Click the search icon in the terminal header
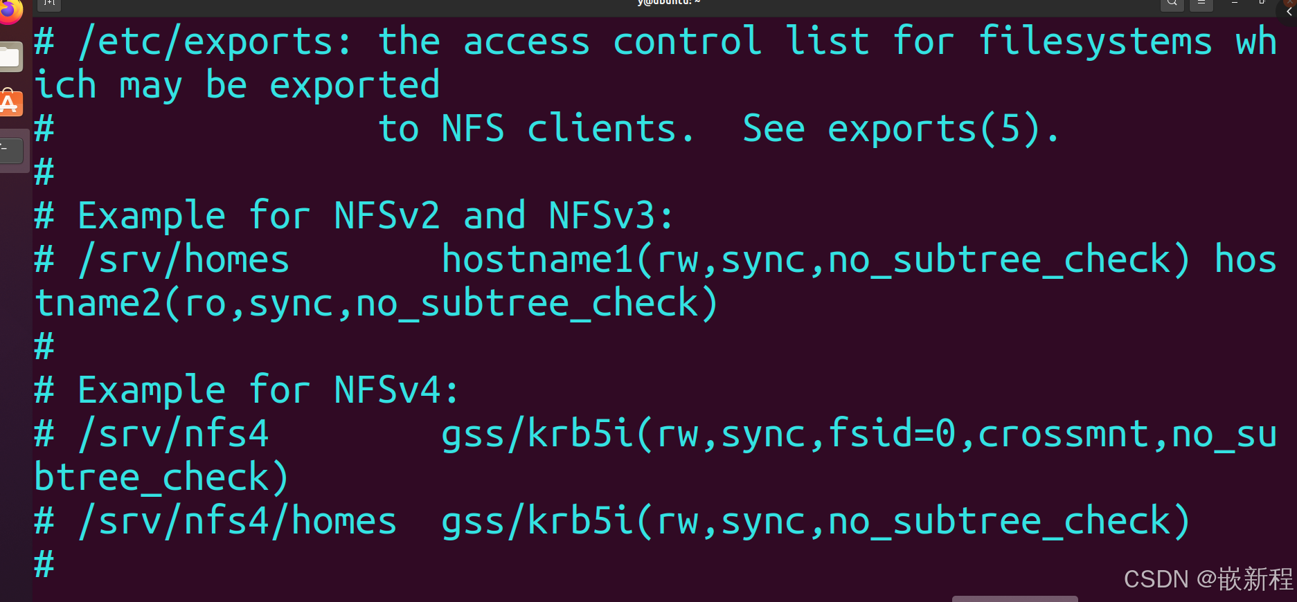 [1172, 4]
